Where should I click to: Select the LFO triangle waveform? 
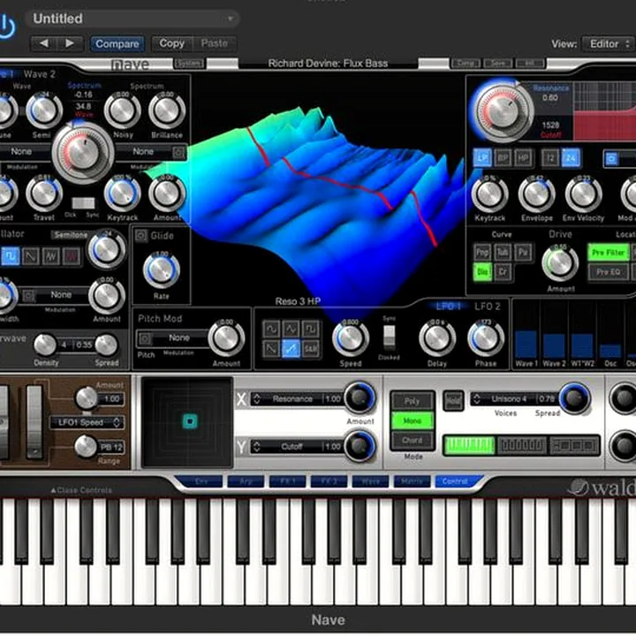pos(291,329)
